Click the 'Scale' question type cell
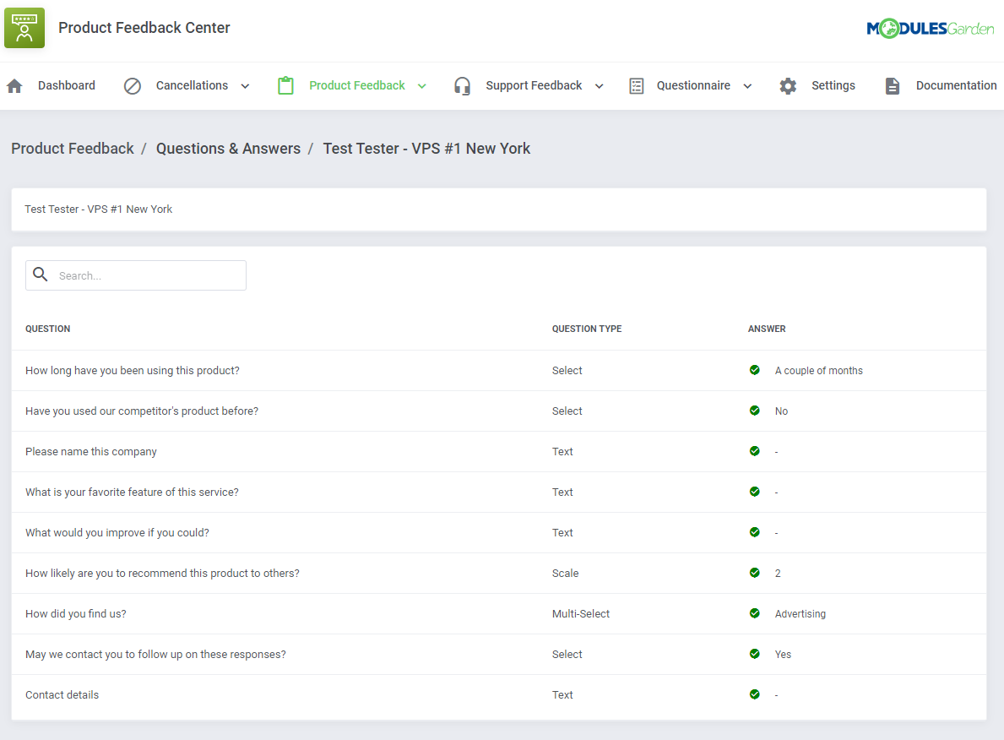The image size is (1004, 740). [566, 574]
